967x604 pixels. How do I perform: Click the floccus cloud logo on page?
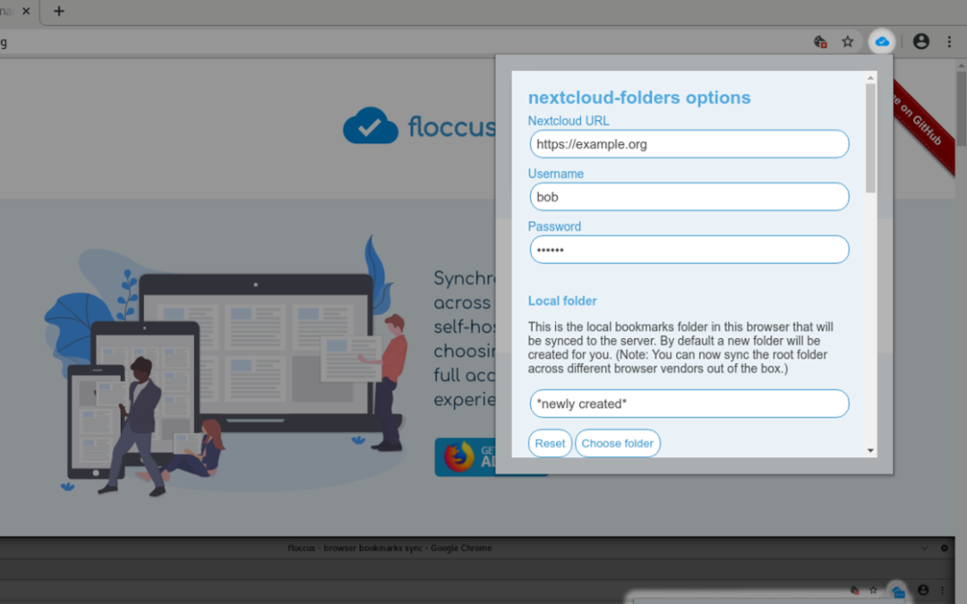click(x=370, y=126)
